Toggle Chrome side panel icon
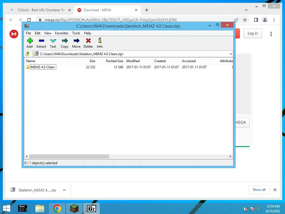The image size is (285, 214). [256, 20]
